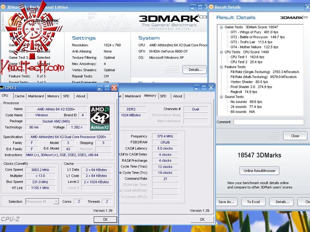
Task: Select GT3 - Troll's Lair result row
Action: 251,42
